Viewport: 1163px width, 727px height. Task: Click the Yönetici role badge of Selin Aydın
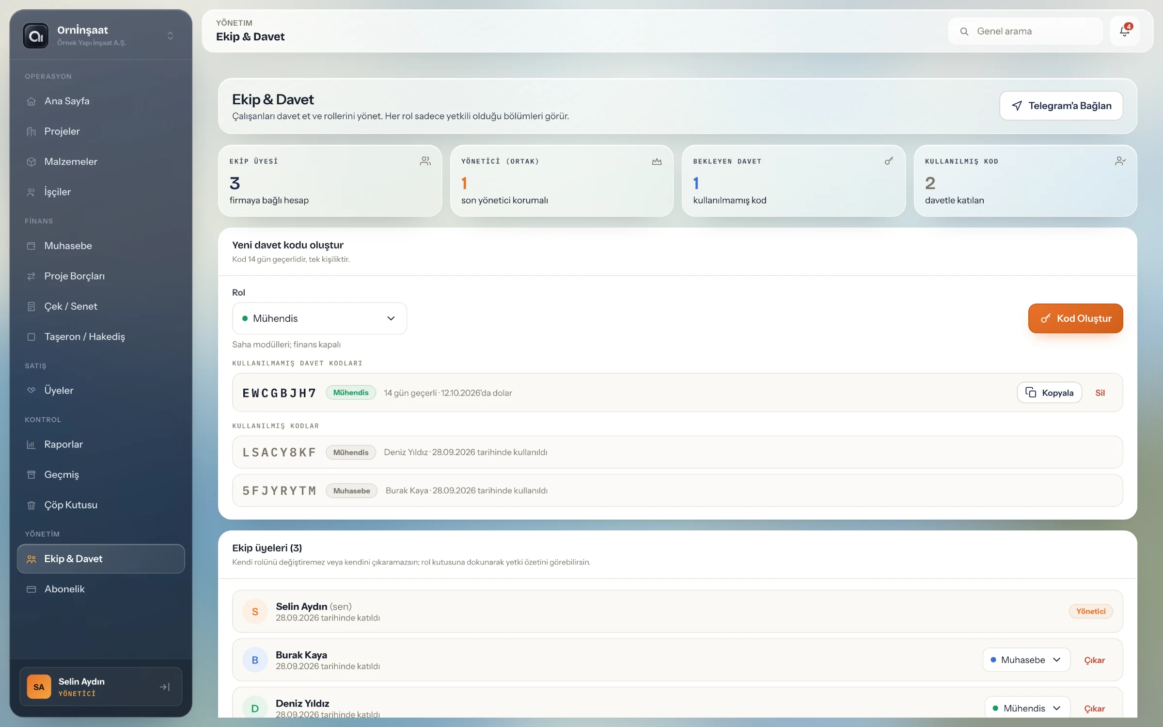click(x=1091, y=612)
